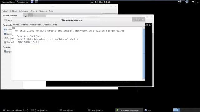
Task: Click the file manager toolbar back icon
Action: tap(26, 16)
